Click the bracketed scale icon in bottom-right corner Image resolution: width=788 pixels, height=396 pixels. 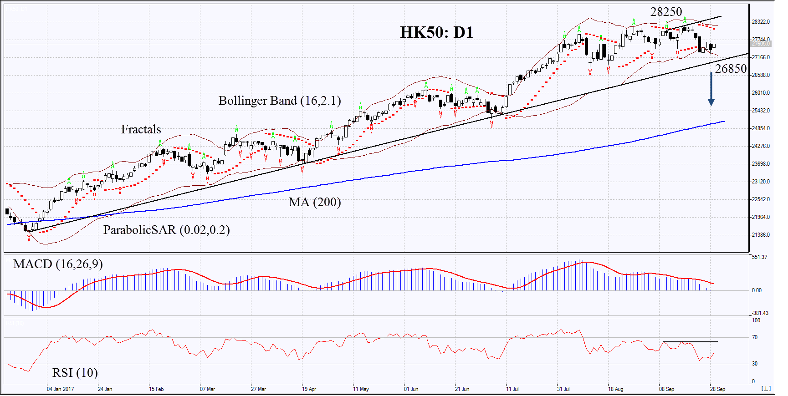(766, 389)
